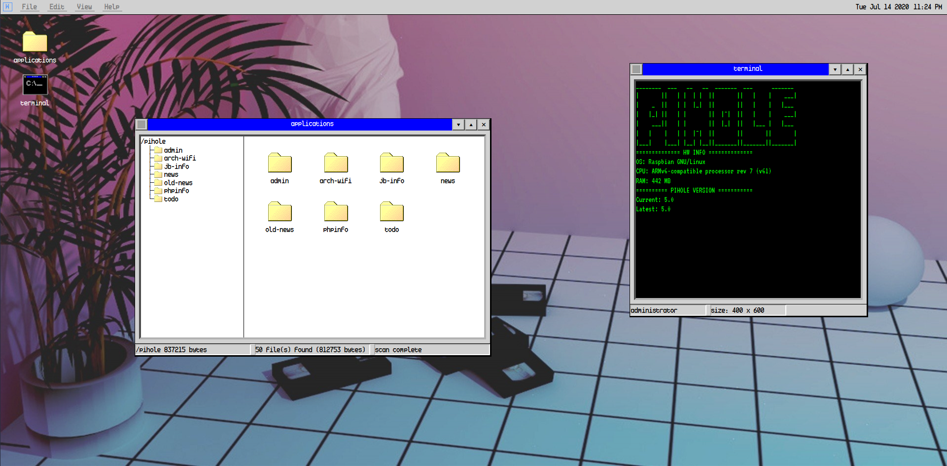Click the 'PIHOLE VERSION' header in terminal

coord(692,190)
